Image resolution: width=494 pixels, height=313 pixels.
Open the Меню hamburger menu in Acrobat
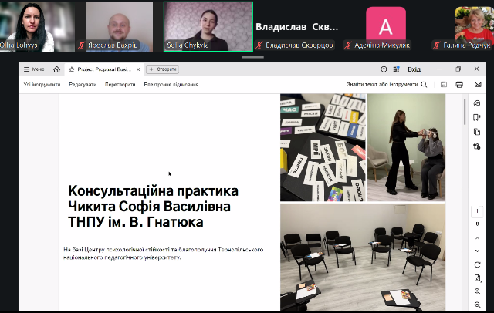(x=34, y=69)
